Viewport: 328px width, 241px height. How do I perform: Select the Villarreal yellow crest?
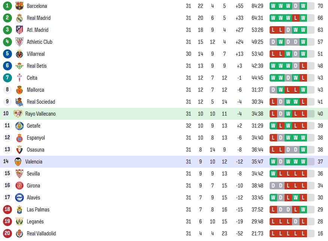click(19, 54)
